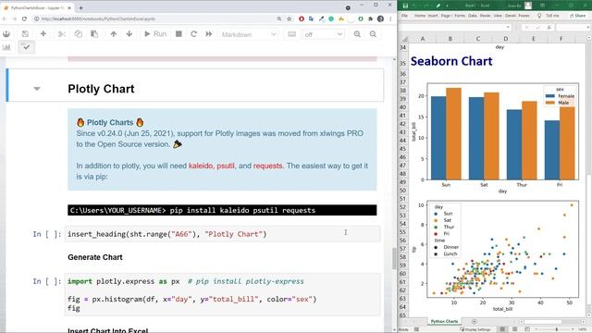Copy selected cells in Jupyter toolbar

[x=78, y=34]
